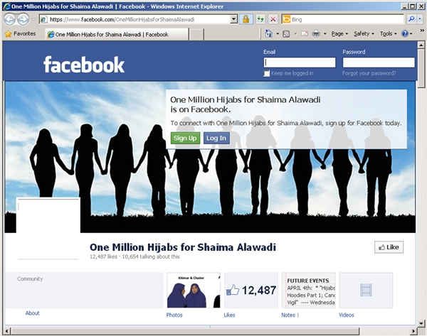Expand the Help dropdown arrow

[411, 34]
